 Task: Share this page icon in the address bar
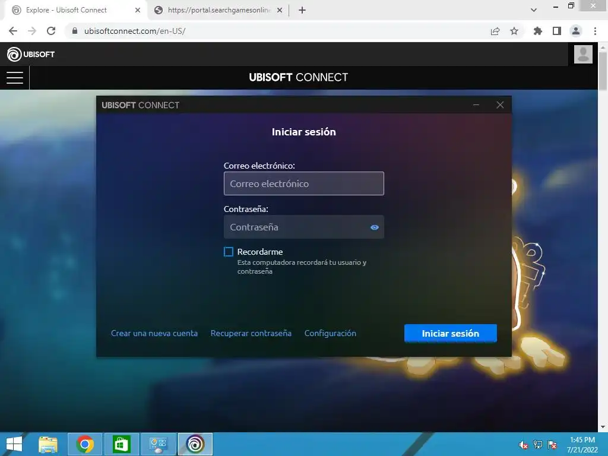point(495,31)
